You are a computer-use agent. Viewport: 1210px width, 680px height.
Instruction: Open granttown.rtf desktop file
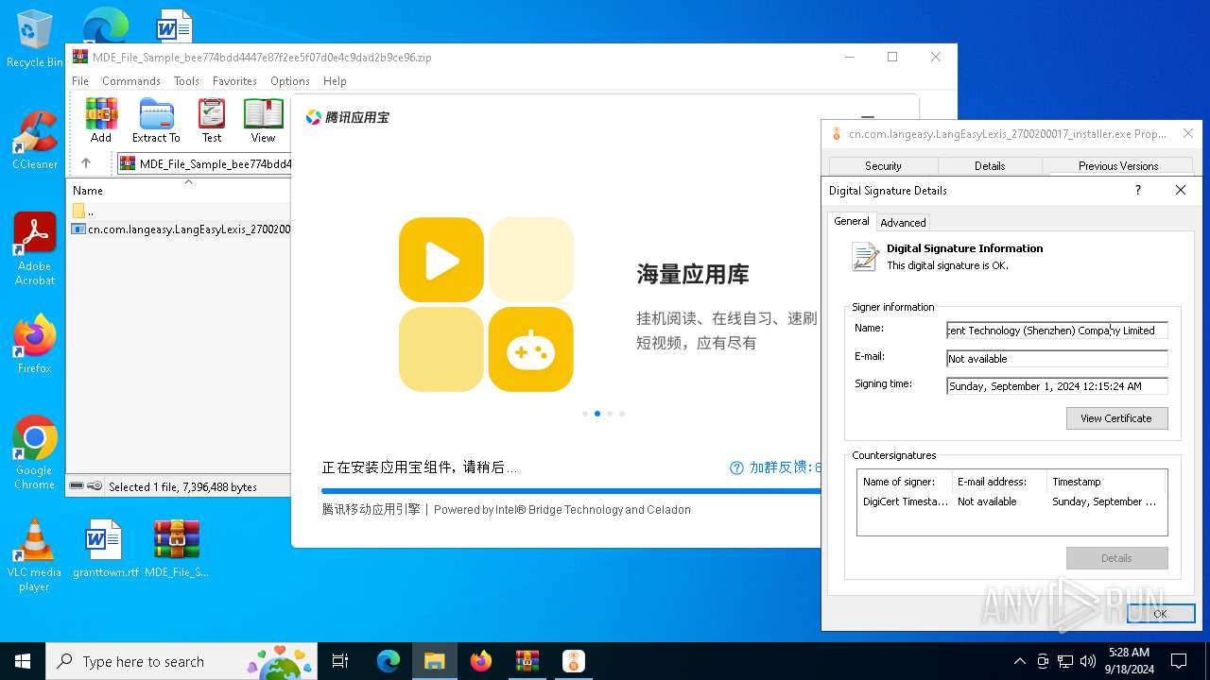coord(105,548)
